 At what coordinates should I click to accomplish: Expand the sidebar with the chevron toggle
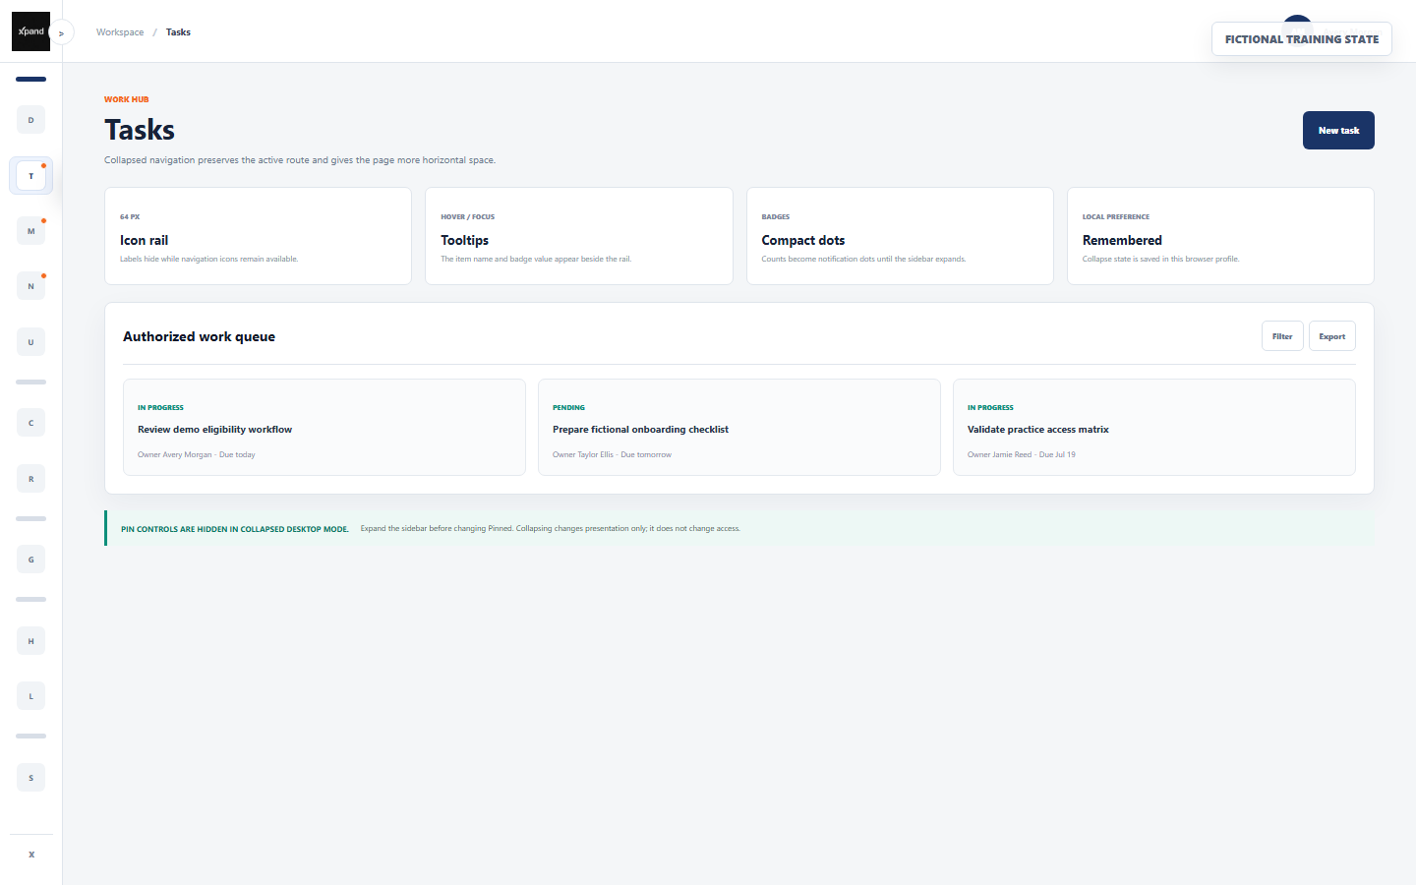61,32
